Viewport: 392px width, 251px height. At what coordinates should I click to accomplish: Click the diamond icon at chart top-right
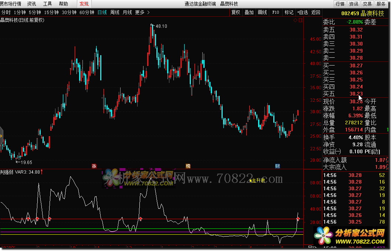[x=295, y=20]
